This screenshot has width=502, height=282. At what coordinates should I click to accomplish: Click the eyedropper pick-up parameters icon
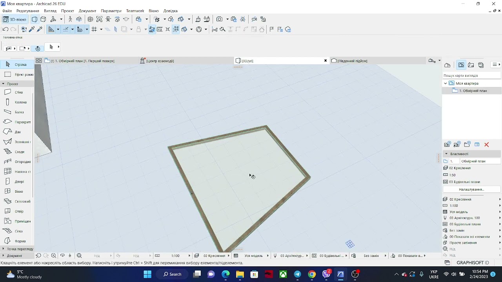32,29
